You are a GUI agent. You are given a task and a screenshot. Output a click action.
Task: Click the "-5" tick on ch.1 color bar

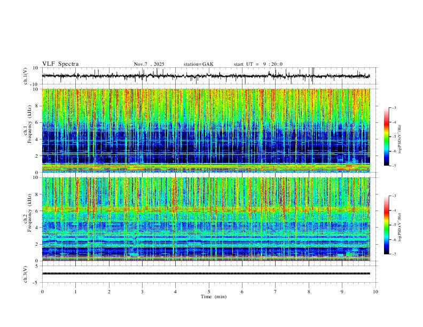coord(394,137)
